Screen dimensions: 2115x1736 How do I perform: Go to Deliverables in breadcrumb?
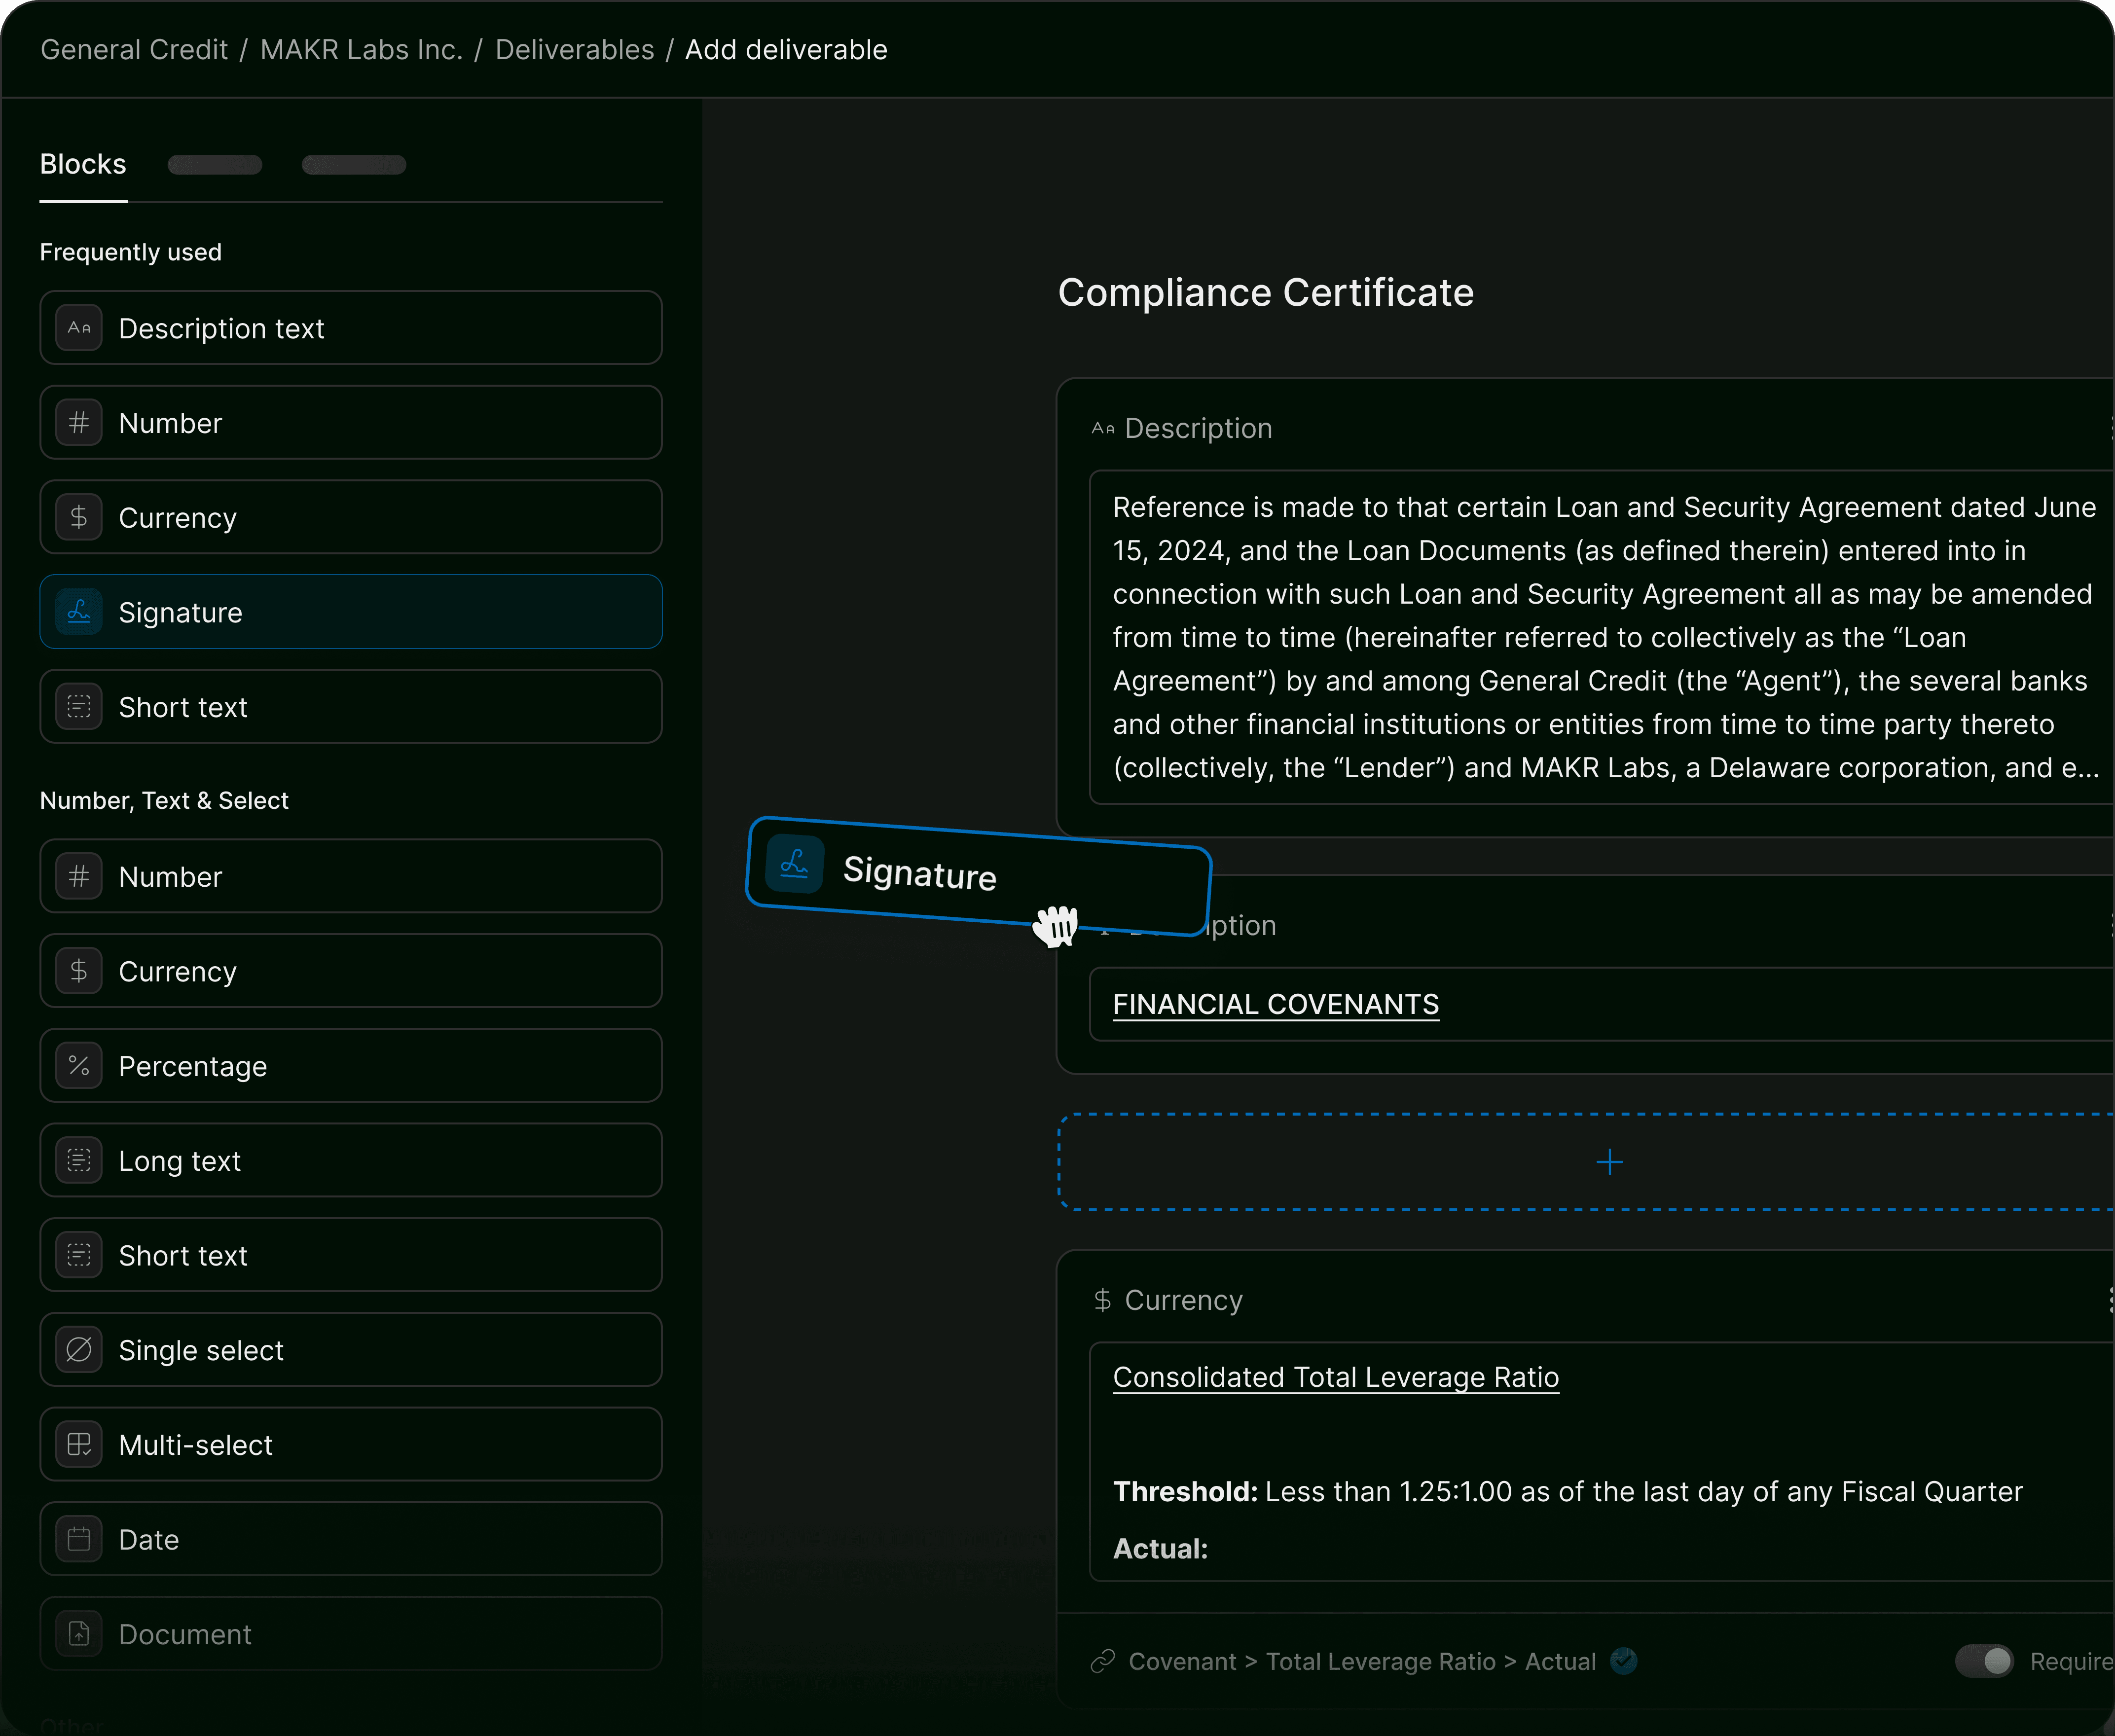point(574,50)
